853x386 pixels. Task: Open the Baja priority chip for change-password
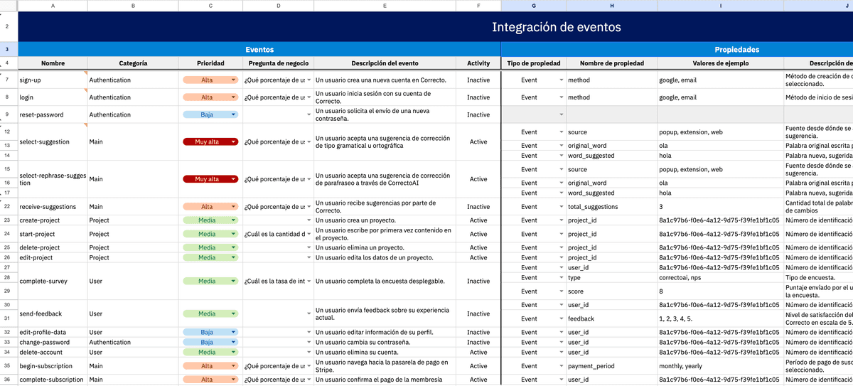210,342
